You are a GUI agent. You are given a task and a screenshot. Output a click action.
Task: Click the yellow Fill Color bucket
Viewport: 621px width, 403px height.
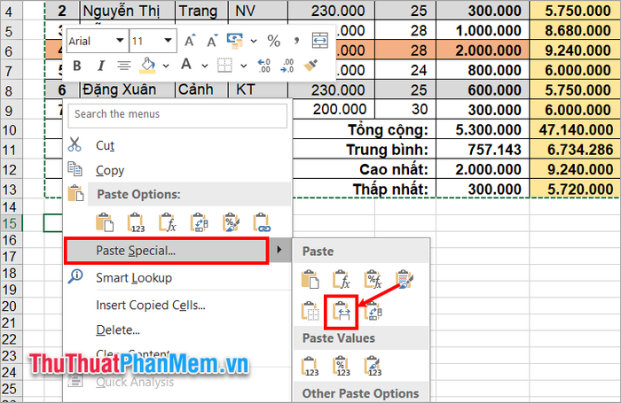(x=148, y=66)
